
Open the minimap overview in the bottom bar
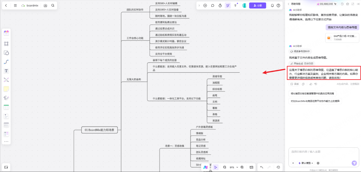tap(251, 167)
